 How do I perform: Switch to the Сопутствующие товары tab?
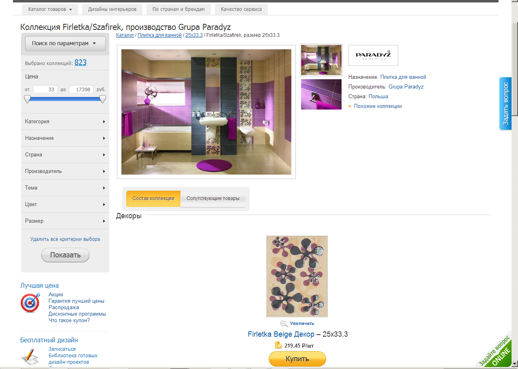pos(213,198)
